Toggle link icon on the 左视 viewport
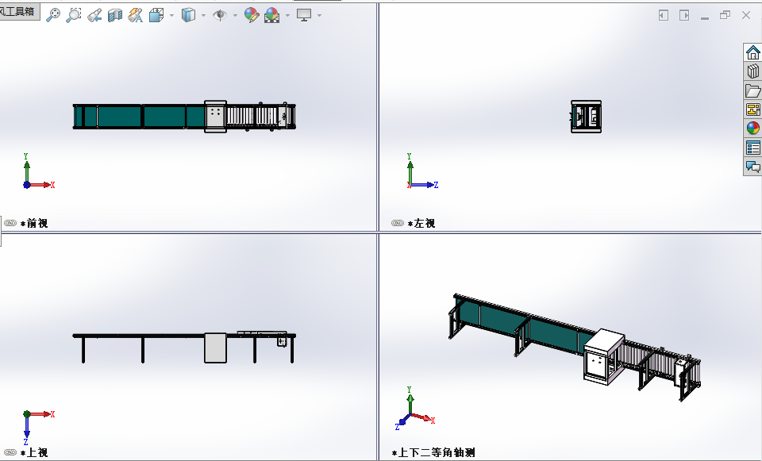This screenshot has width=762, height=461. [398, 223]
